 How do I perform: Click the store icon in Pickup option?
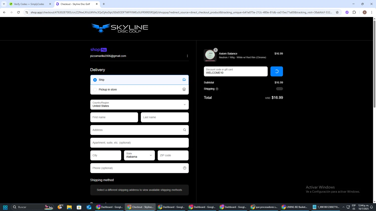pyautogui.click(x=184, y=89)
